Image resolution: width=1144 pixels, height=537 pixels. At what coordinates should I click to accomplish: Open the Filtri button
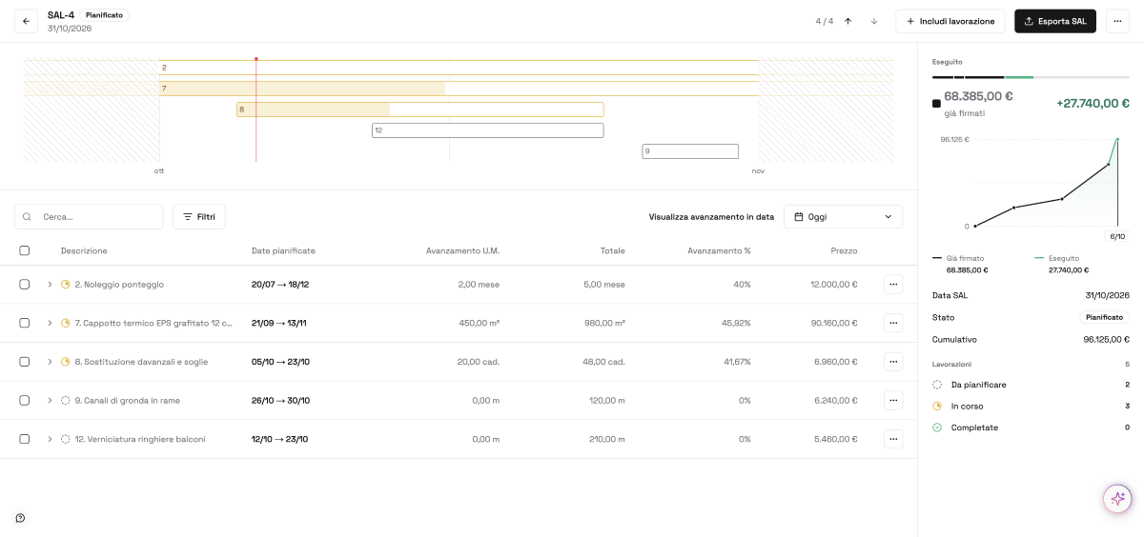[x=198, y=217]
